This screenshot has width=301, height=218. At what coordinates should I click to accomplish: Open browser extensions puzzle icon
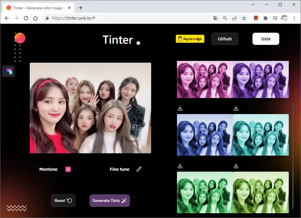265,18
